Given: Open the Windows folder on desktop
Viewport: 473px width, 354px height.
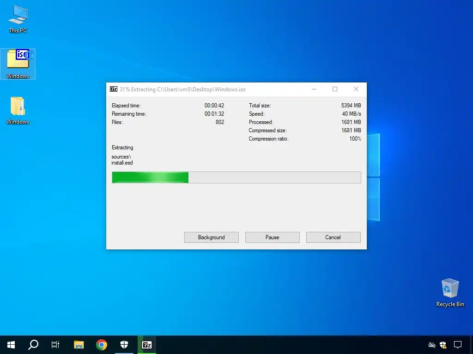Looking at the screenshot, I should (x=18, y=110).
